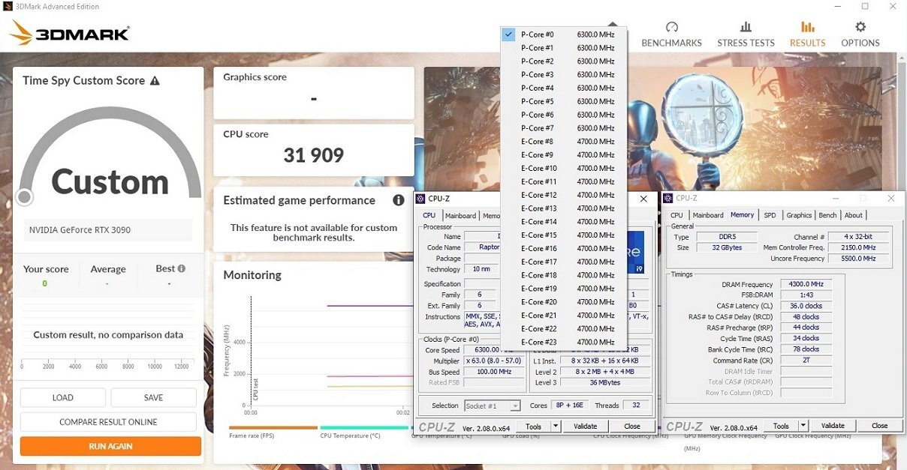Viewport: 907px width, 470px height.
Task: Toggle the checked P-Core #0 entry
Action: [x=564, y=34]
